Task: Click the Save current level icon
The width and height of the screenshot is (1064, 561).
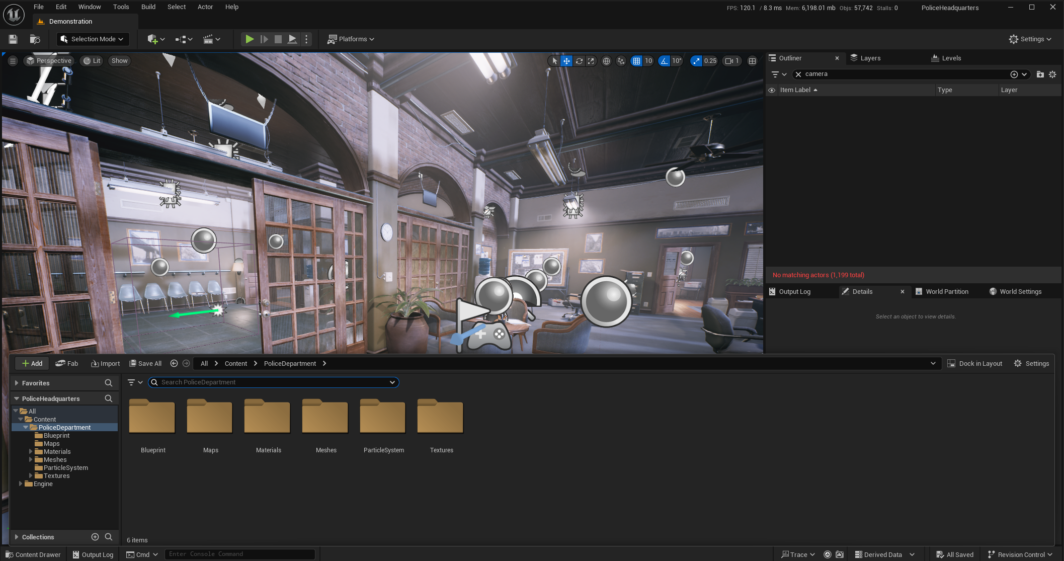Action: [x=13, y=39]
